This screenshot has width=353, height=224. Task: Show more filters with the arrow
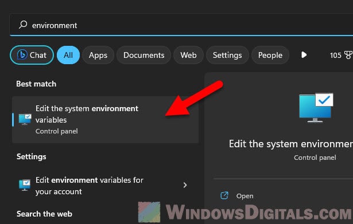coord(304,55)
